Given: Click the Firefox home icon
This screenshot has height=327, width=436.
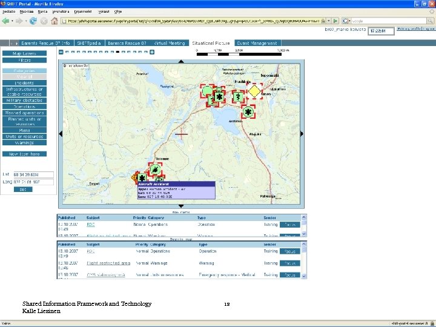Looking at the screenshot, I should (54, 21).
